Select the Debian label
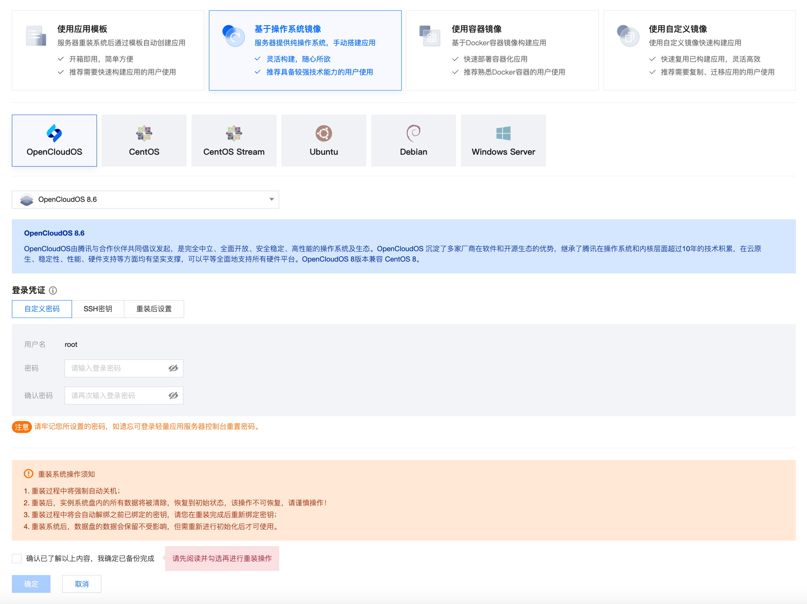Screen dimensions: 807x604 [414, 152]
